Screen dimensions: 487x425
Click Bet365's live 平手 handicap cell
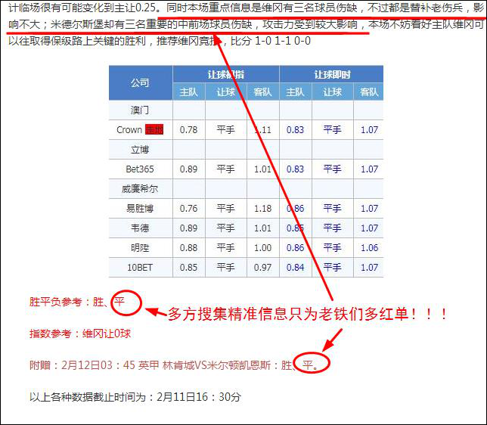click(x=332, y=169)
